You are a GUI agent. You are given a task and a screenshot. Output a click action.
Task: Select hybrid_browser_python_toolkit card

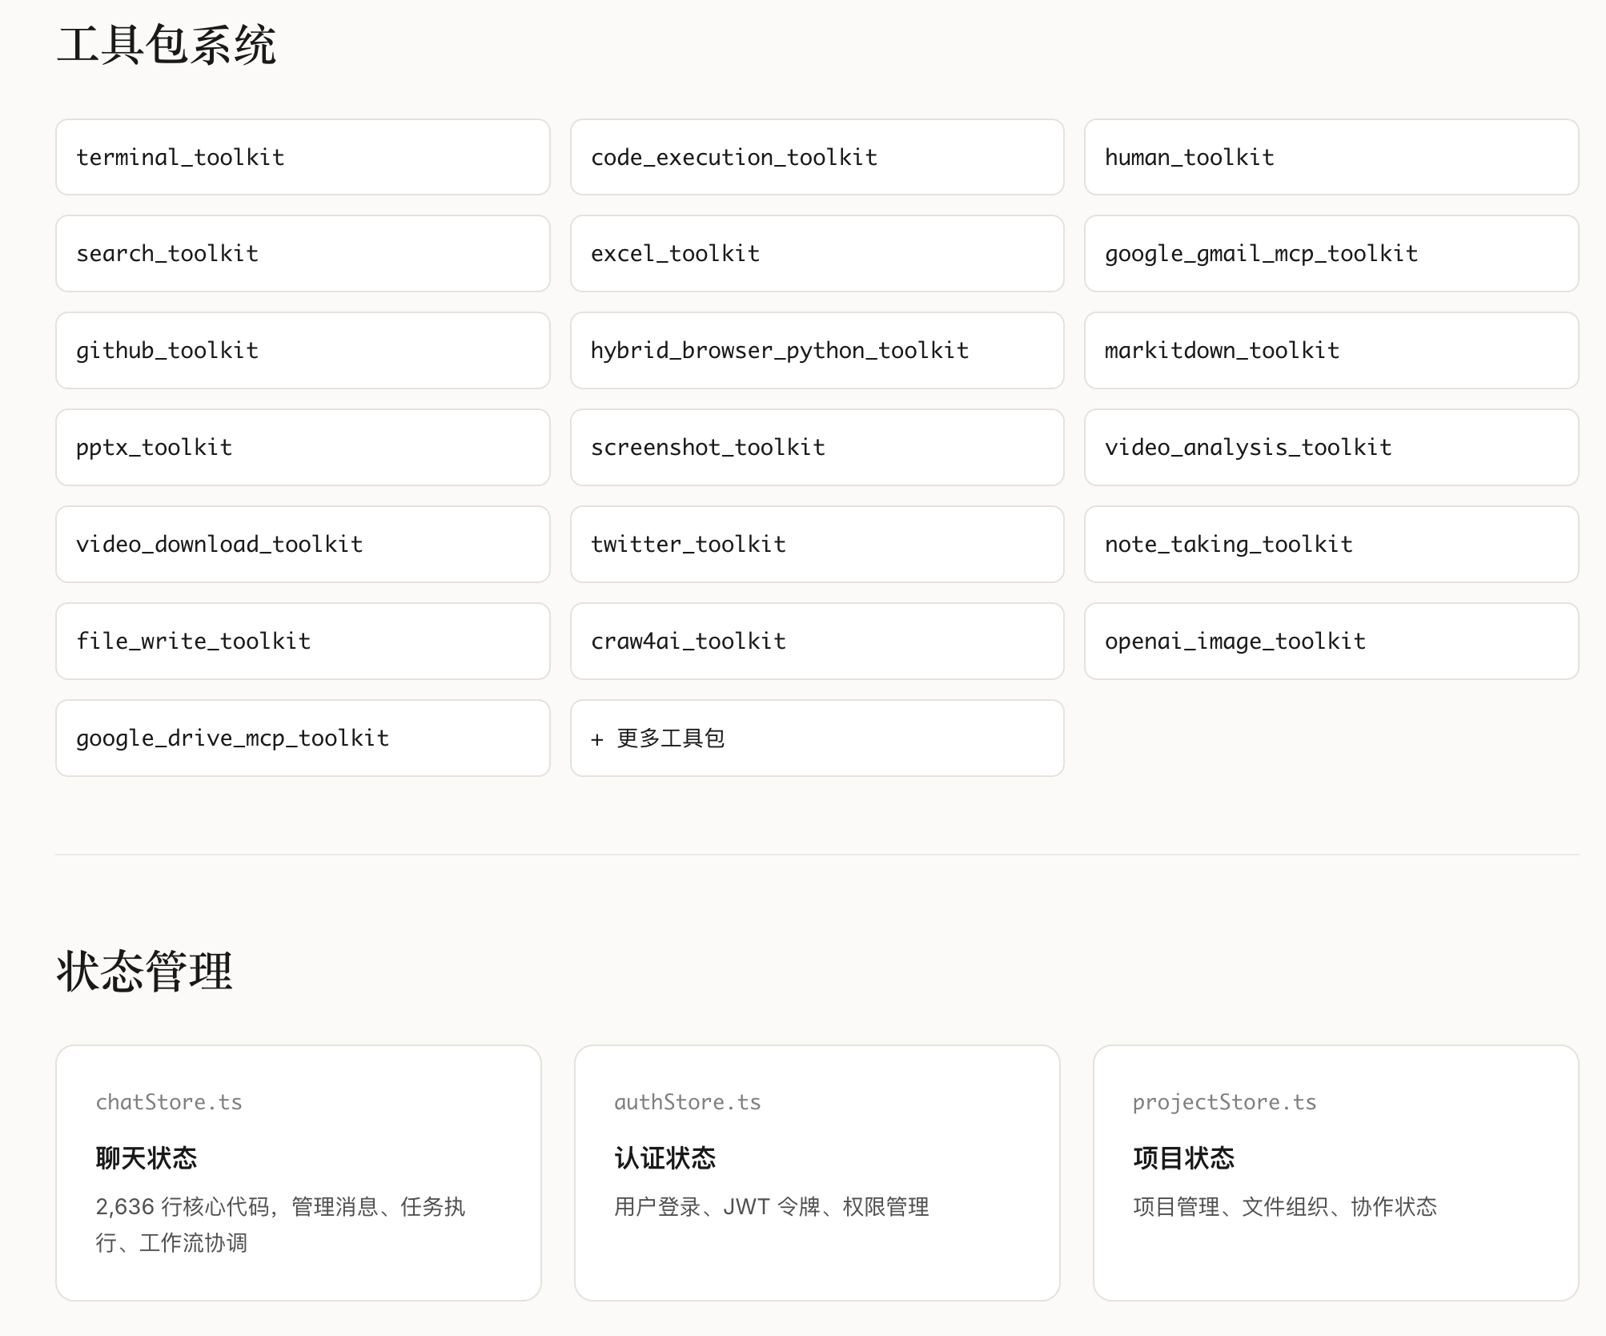click(x=817, y=350)
